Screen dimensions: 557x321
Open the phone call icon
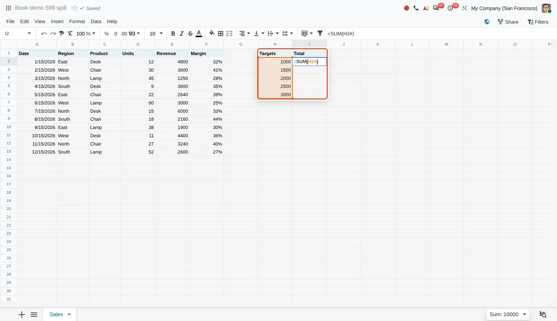[x=416, y=8]
